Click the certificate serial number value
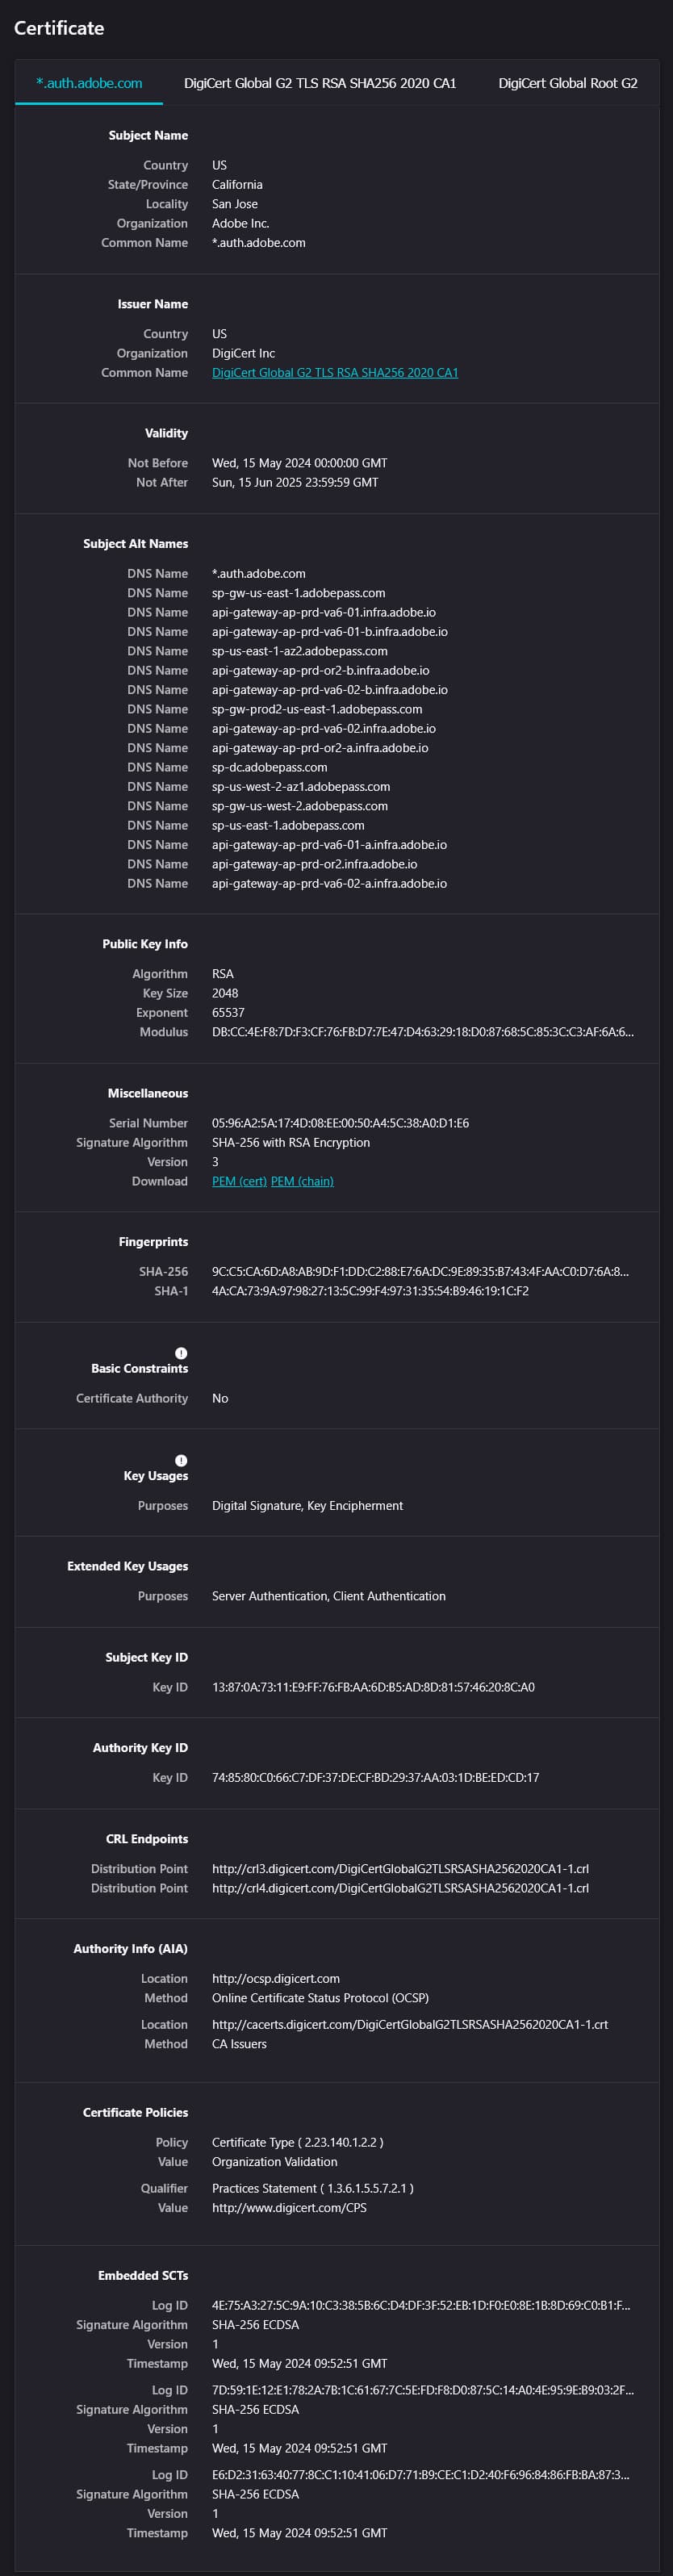 click(x=340, y=1123)
